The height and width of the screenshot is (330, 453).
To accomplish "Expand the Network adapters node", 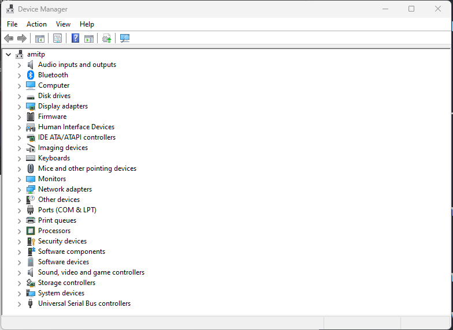I will [x=20, y=190].
